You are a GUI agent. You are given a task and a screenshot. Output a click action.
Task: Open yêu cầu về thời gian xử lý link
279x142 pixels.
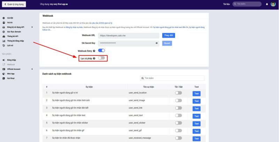(x=102, y=23)
